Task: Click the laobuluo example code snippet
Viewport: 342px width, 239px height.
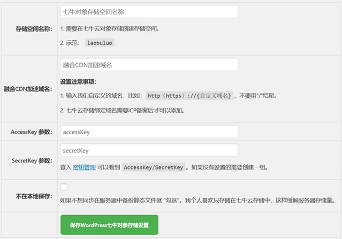Action: click(x=100, y=42)
